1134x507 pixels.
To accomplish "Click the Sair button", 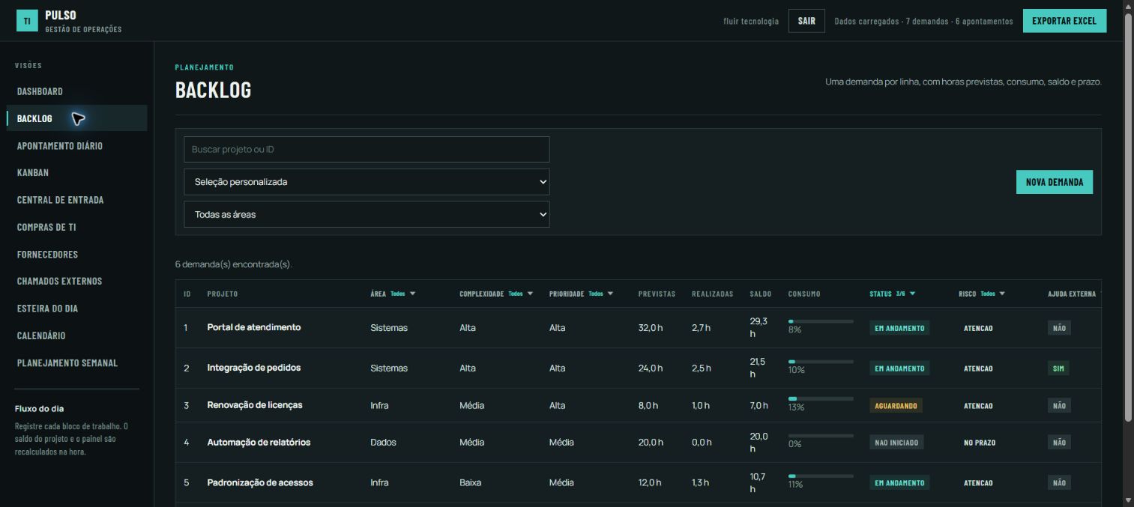I will (806, 21).
